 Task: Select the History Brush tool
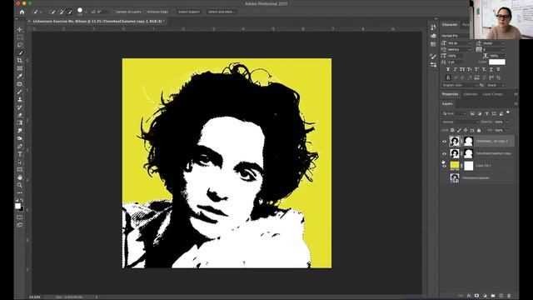(20, 107)
